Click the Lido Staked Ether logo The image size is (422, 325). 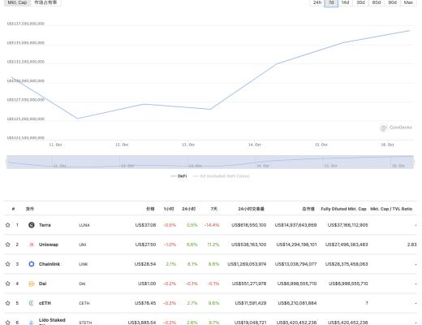point(32,323)
